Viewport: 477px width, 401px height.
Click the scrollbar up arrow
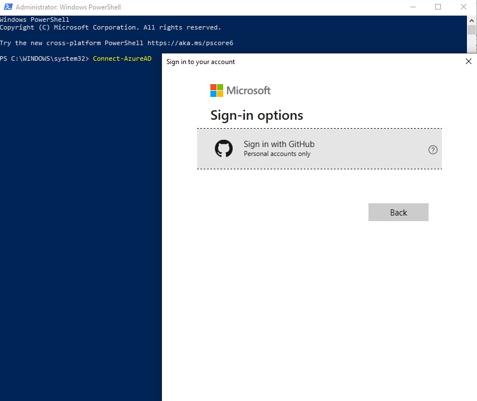click(473, 19)
